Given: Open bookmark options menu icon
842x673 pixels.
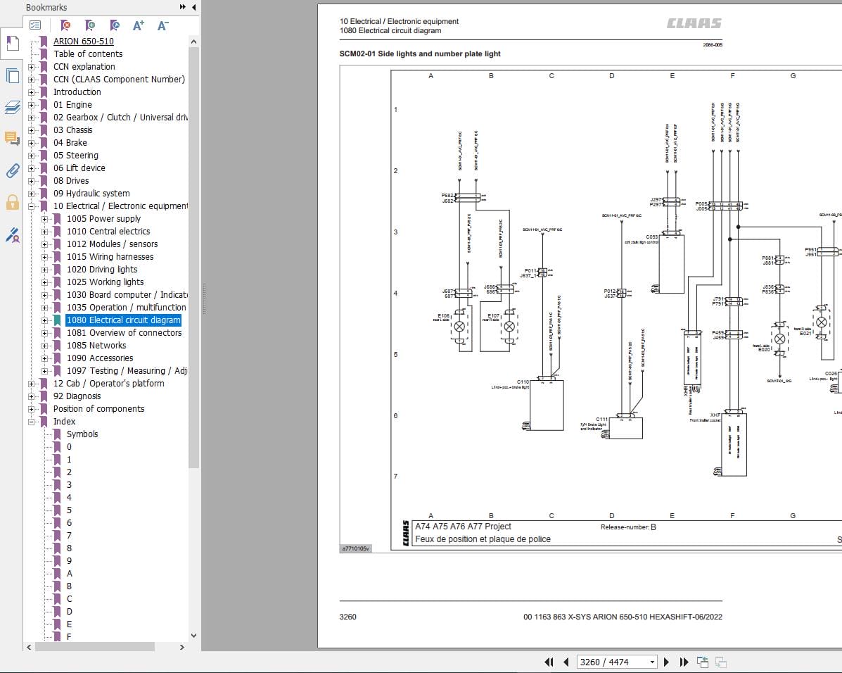Looking at the screenshot, I should pos(35,25).
